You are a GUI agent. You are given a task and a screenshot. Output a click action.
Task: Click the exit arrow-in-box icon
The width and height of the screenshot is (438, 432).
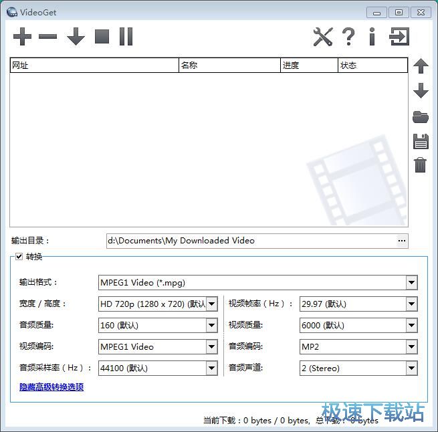pyautogui.click(x=399, y=37)
